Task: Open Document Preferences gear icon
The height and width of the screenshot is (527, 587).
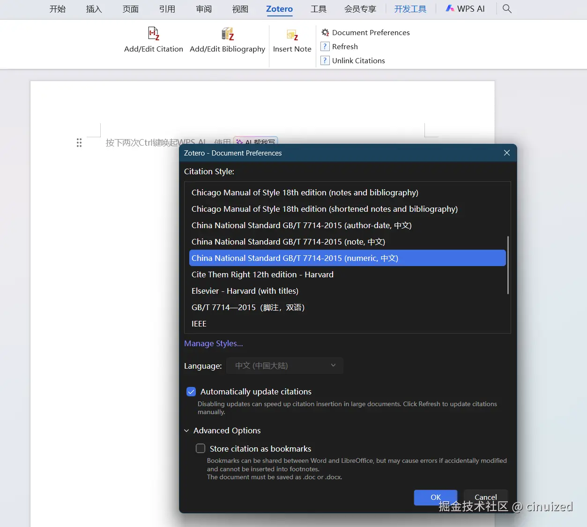Action: click(x=325, y=32)
